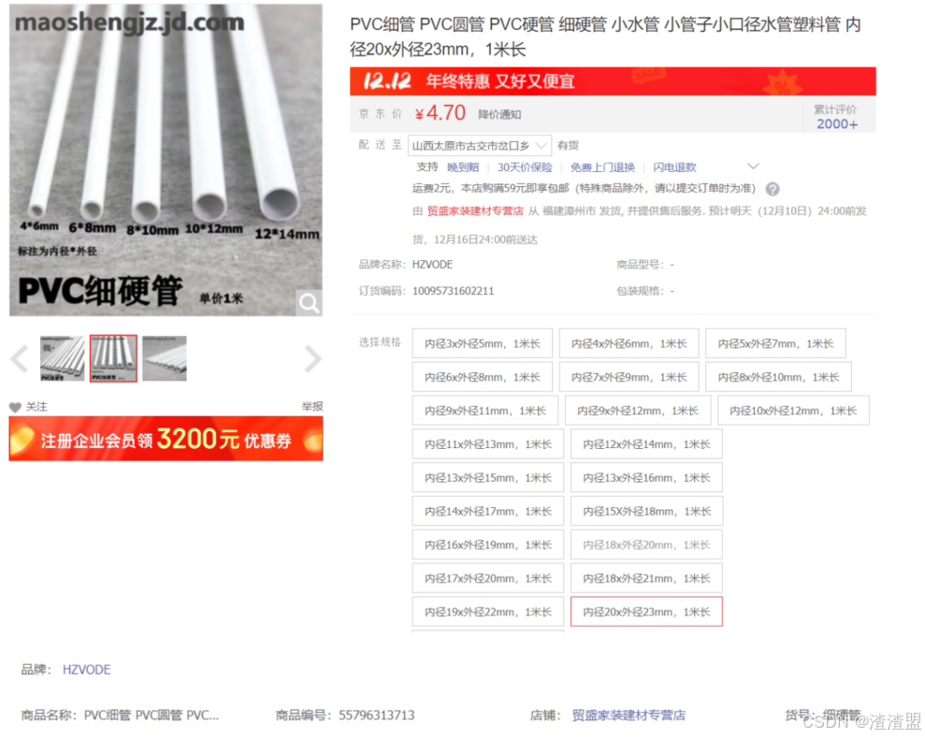Screen dimensions: 925x738
Task: Expand the service support chevron
Action: [753, 166]
